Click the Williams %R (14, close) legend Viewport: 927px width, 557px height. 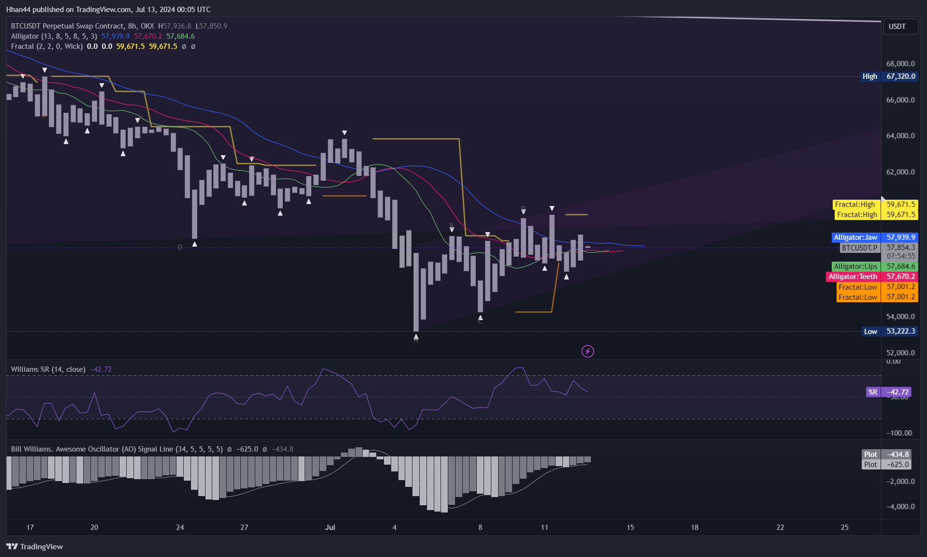click(48, 369)
